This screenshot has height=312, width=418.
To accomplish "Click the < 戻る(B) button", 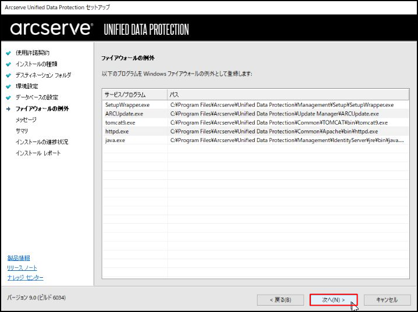I will tap(281, 300).
